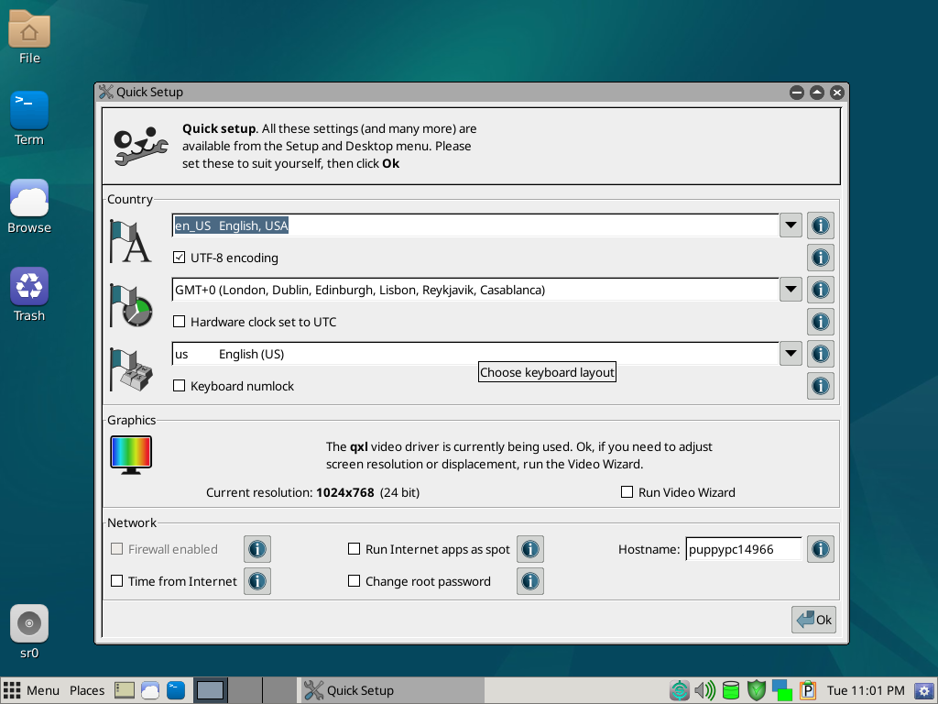Open the Browse desktop icon
This screenshot has width=938, height=704.
[x=29, y=206]
